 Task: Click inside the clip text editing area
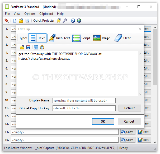(78, 73)
